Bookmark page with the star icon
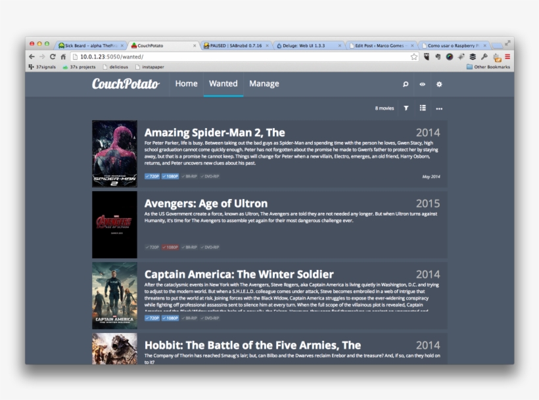The image size is (539, 400). coord(414,57)
